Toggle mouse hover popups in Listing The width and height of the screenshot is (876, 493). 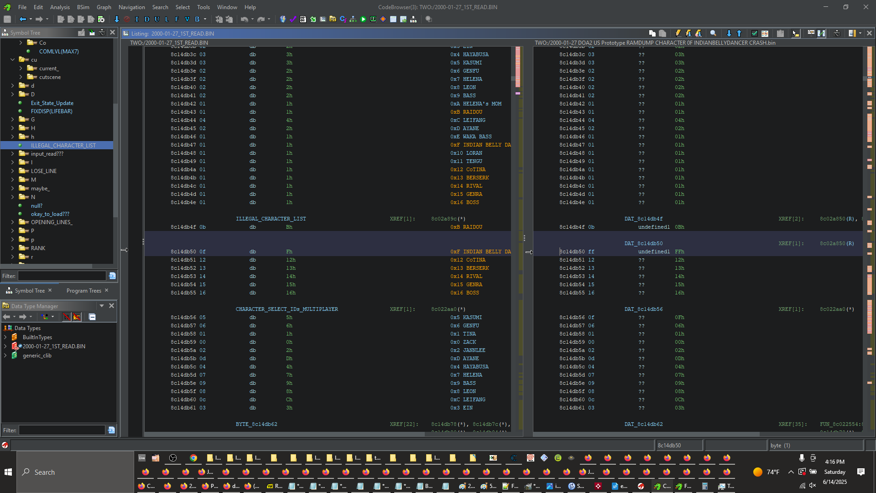(796, 33)
